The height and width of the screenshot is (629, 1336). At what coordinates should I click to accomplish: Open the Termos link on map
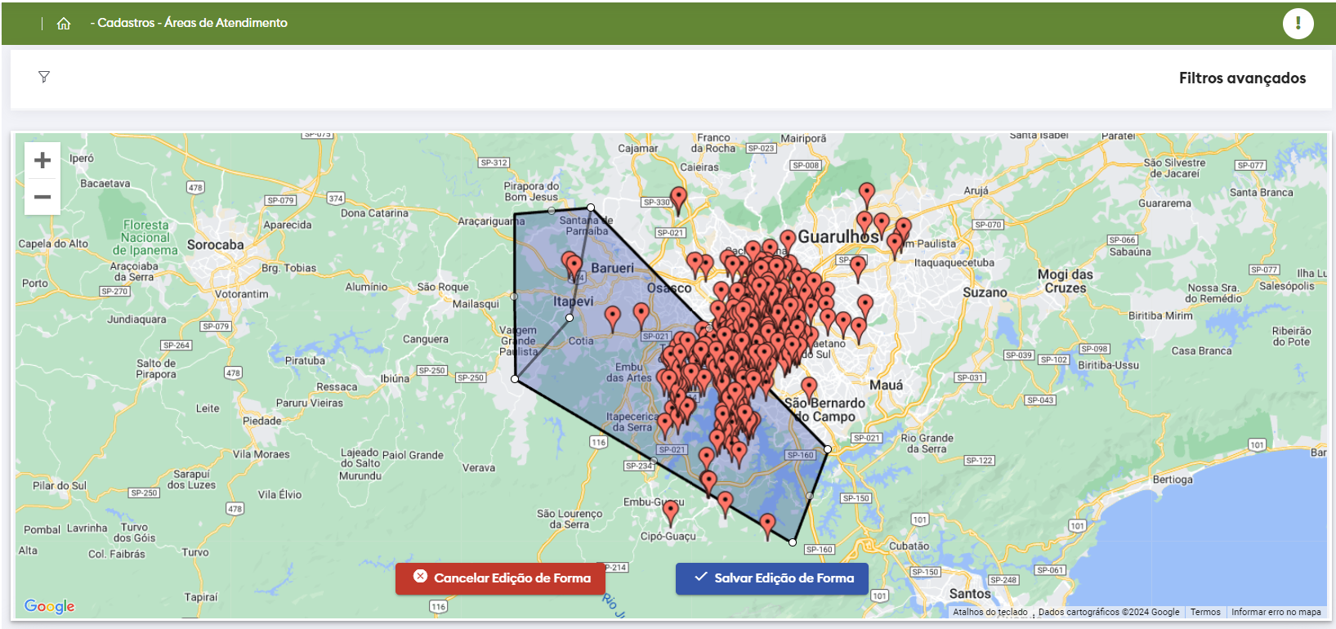click(x=1204, y=612)
